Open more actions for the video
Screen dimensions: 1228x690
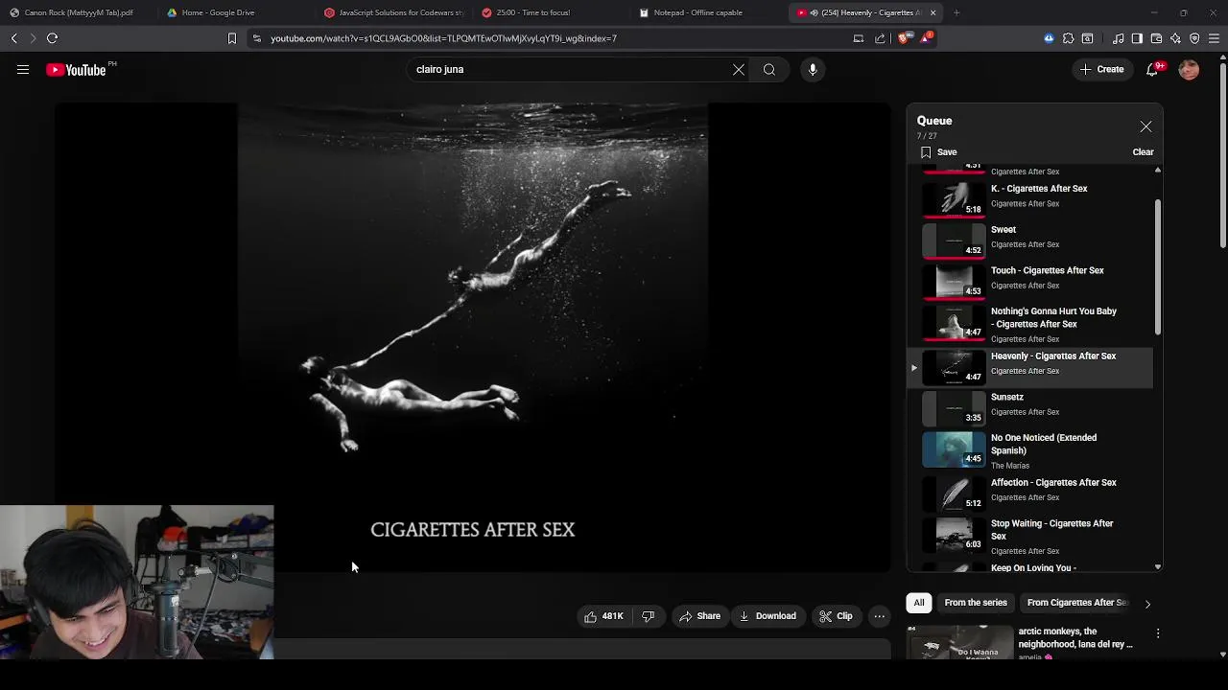[879, 616]
